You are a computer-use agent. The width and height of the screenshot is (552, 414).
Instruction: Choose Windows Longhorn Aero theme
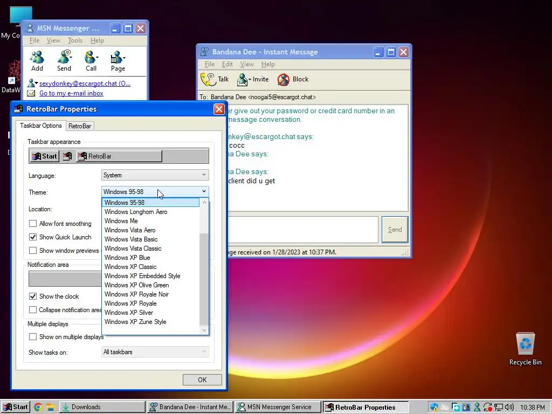[151, 211]
